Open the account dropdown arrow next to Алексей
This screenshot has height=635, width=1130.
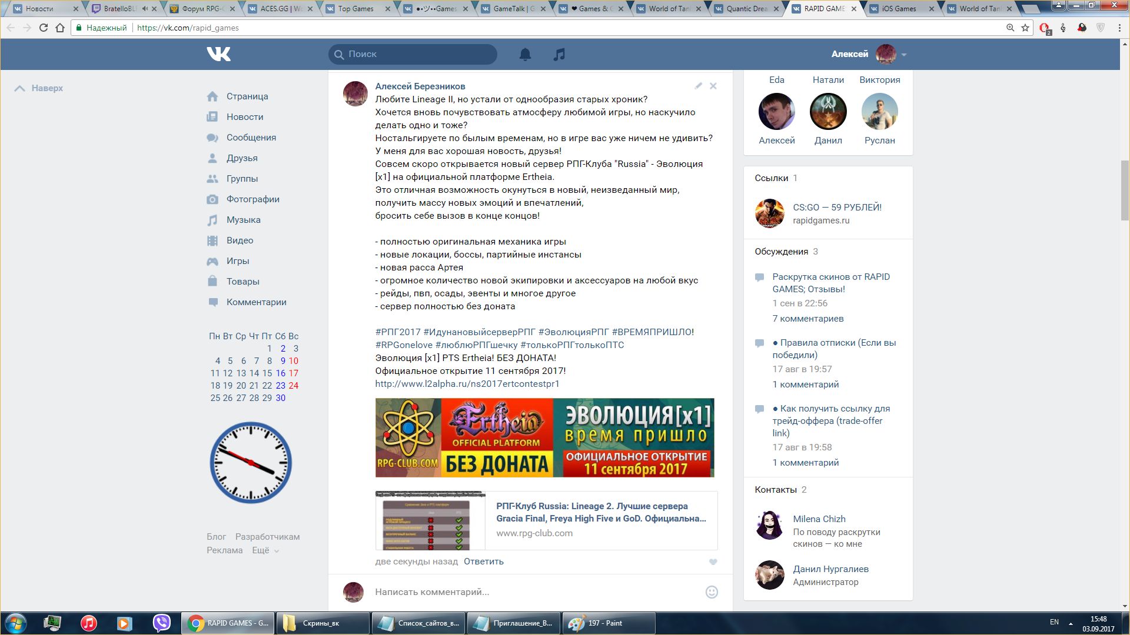[903, 55]
